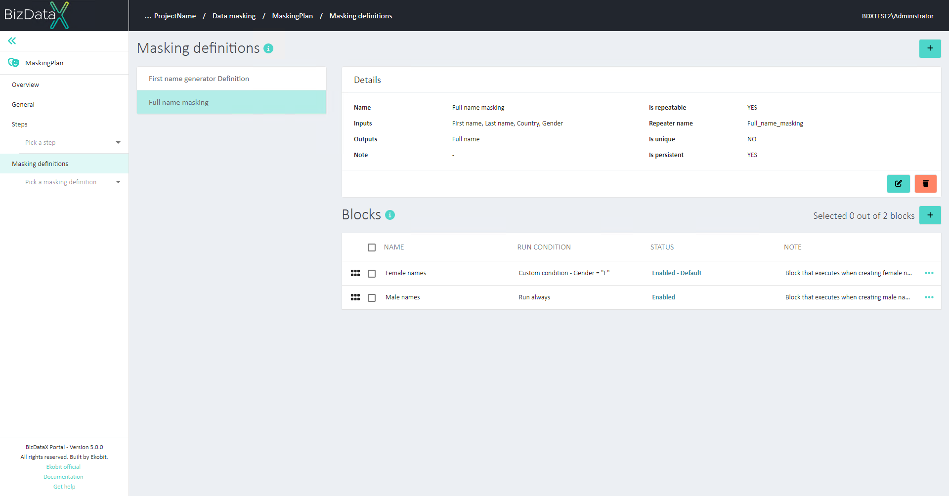Viewport: 949px width, 496px height.
Task: Select Masking definitions in sidebar
Action: pos(64,164)
